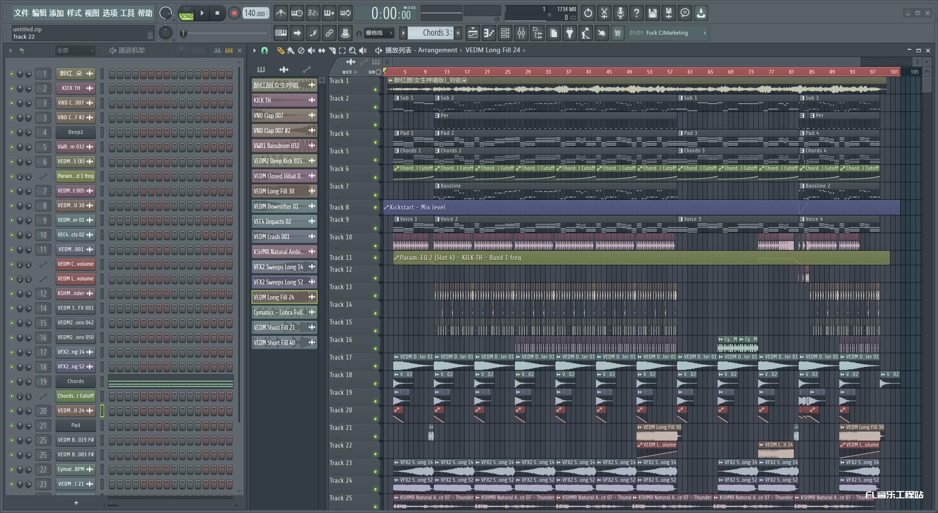Start one-click audio recording microphone icon
938x513 pixels.
620,13
